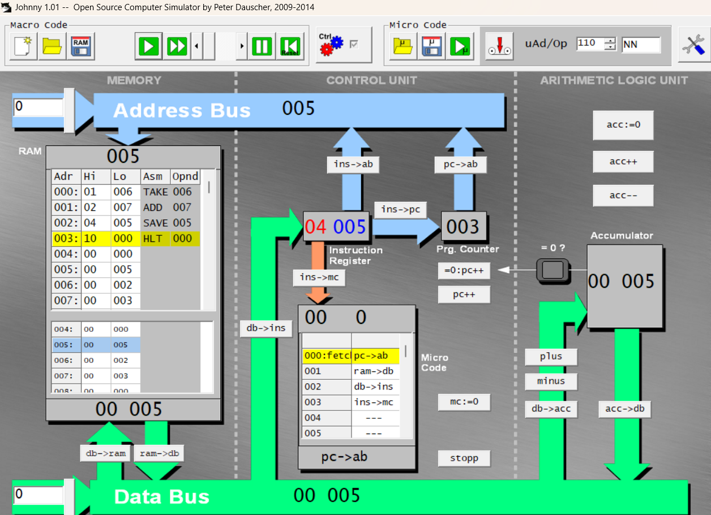Screen dimensions: 711x515
Task: Increment program counter with pc++
Action: coord(464,295)
